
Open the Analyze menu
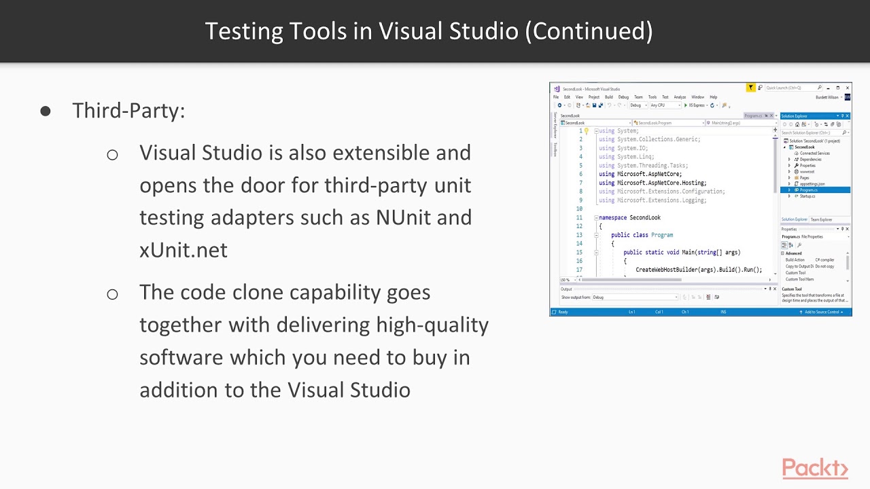point(680,97)
